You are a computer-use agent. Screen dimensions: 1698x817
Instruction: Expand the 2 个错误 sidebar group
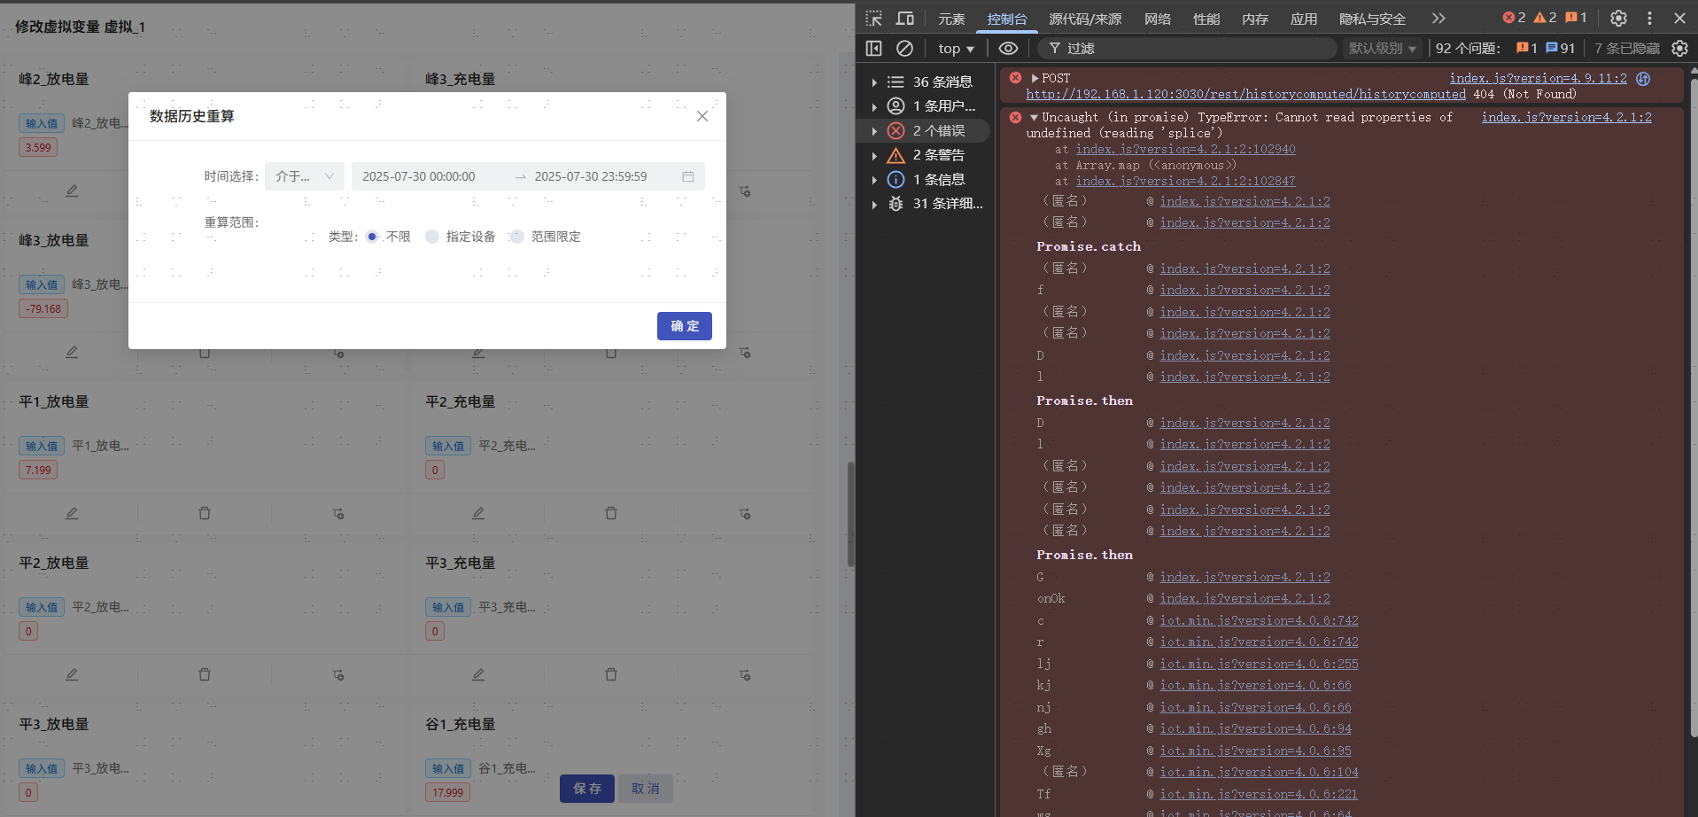click(874, 131)
